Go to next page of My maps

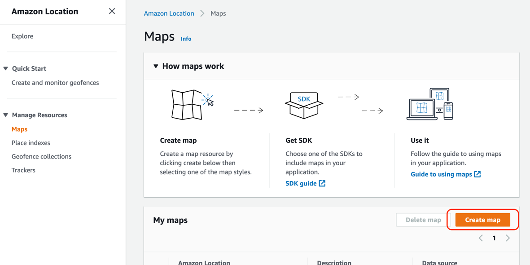[508, 238]
